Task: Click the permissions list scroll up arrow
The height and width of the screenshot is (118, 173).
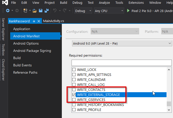Action: click(169, 70)
